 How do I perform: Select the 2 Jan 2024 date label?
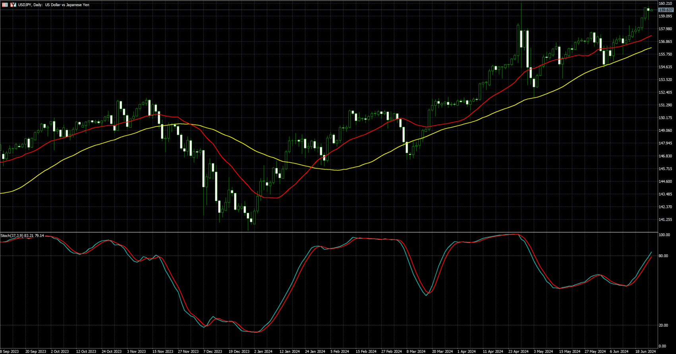coord(263,351)
